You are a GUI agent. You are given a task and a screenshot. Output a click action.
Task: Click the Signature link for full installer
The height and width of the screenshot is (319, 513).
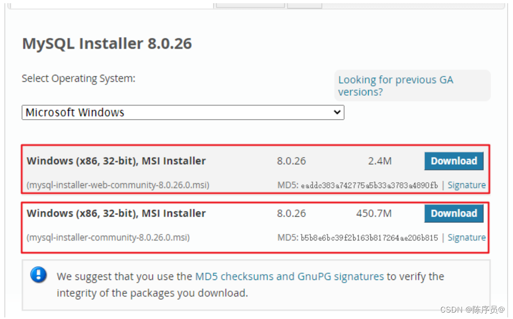click(x=466, y=237)
